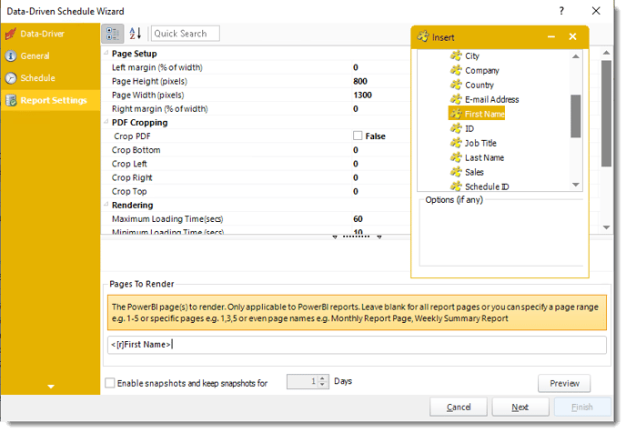The height and width of the screenshot is (433, 626).
Task: Select the Crop Top property row
Action: [x=256, y=192]
